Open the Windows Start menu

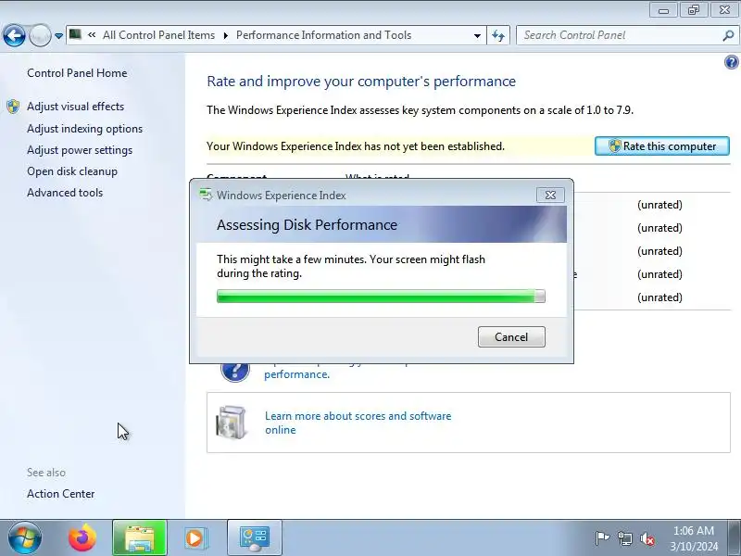coord(25,537)
